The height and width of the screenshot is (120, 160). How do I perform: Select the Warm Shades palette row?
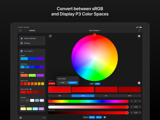[x=32, y=91]
